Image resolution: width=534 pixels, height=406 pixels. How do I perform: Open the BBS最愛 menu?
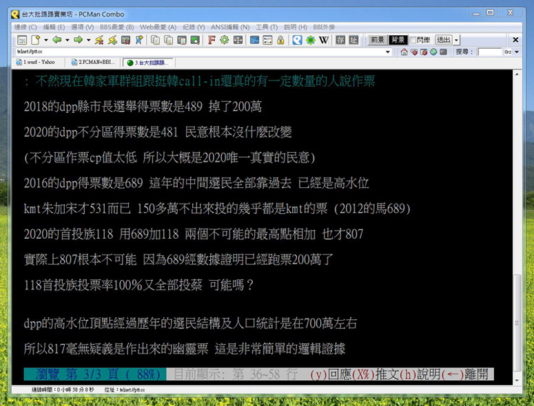point(117,27)
